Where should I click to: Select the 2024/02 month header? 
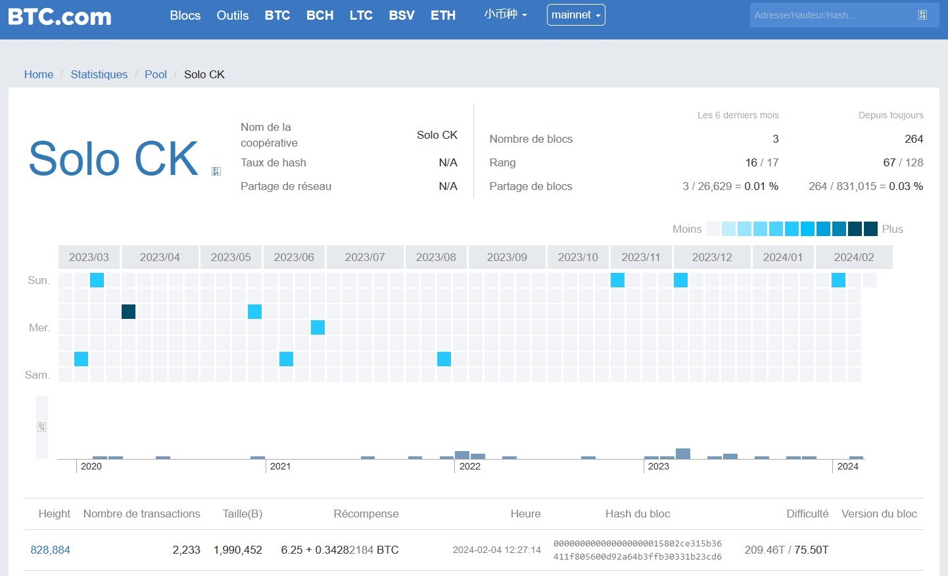click(854, 257)
